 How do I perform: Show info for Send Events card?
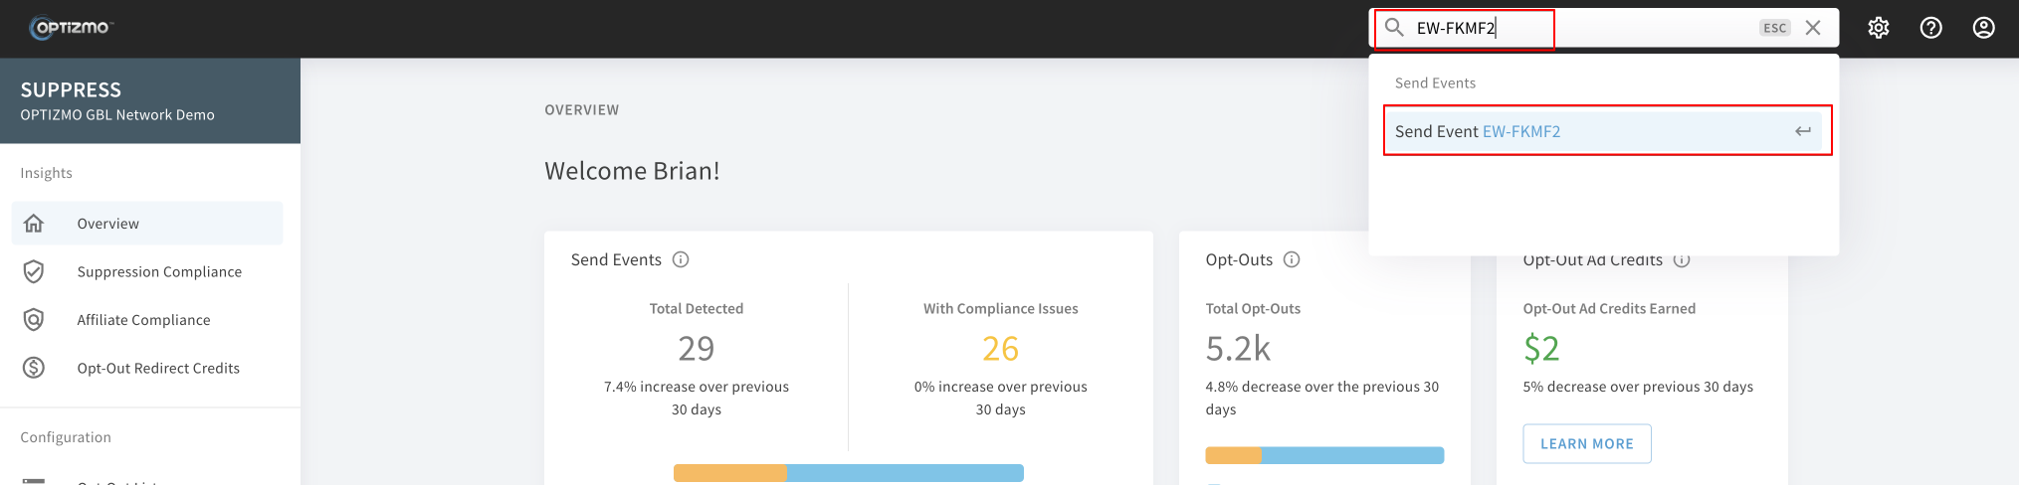click(681, 259)
